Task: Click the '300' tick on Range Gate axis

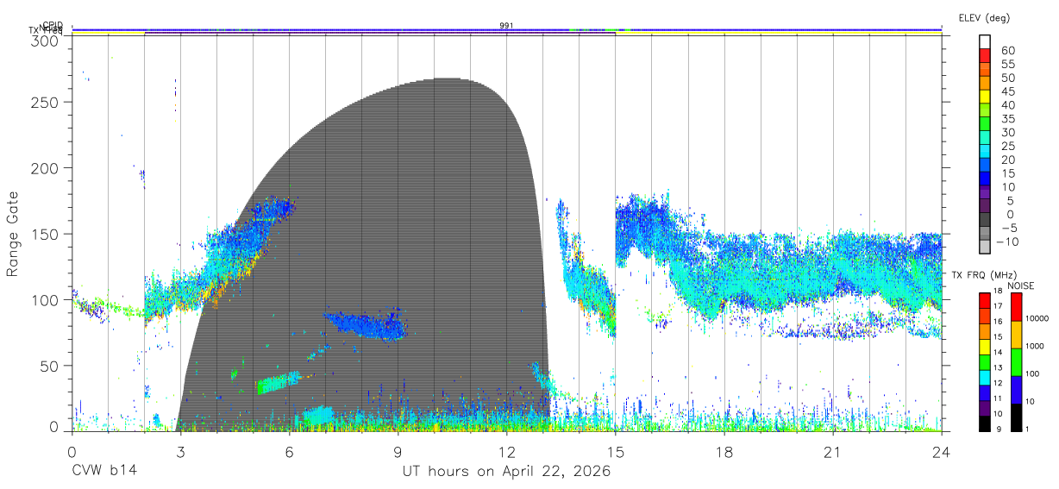Action: coord(45,41)
